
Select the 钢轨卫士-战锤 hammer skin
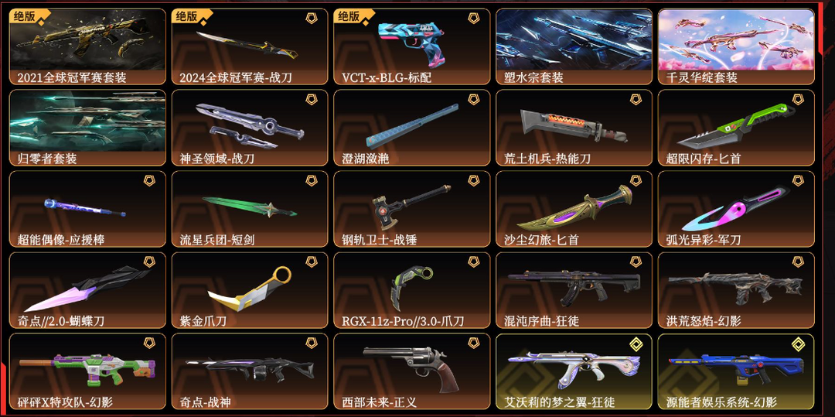coord(411,210)
